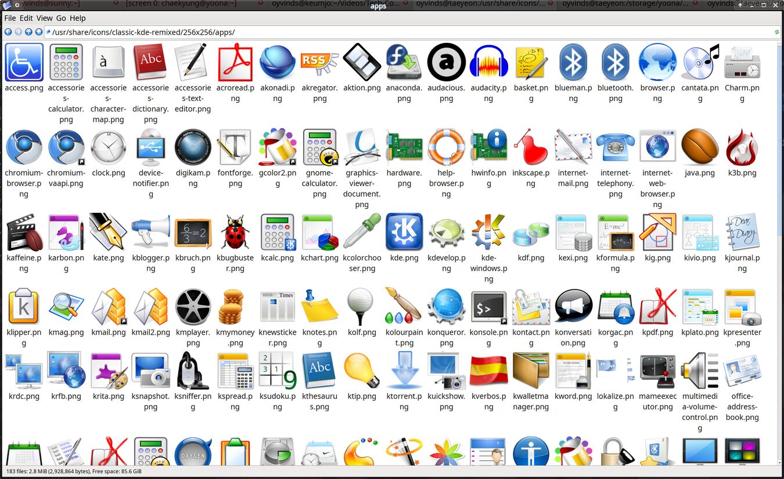The height and width of the screenshot is (479, 784).
Task: Select the multimedia-volume-control.png speaker icon
Action: [x=700, y=371]
